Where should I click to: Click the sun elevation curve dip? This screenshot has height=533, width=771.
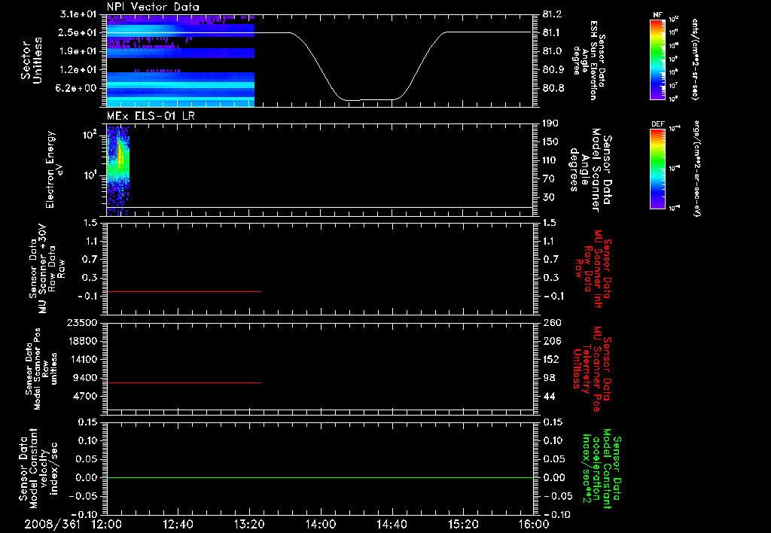[x=369, y=100]
